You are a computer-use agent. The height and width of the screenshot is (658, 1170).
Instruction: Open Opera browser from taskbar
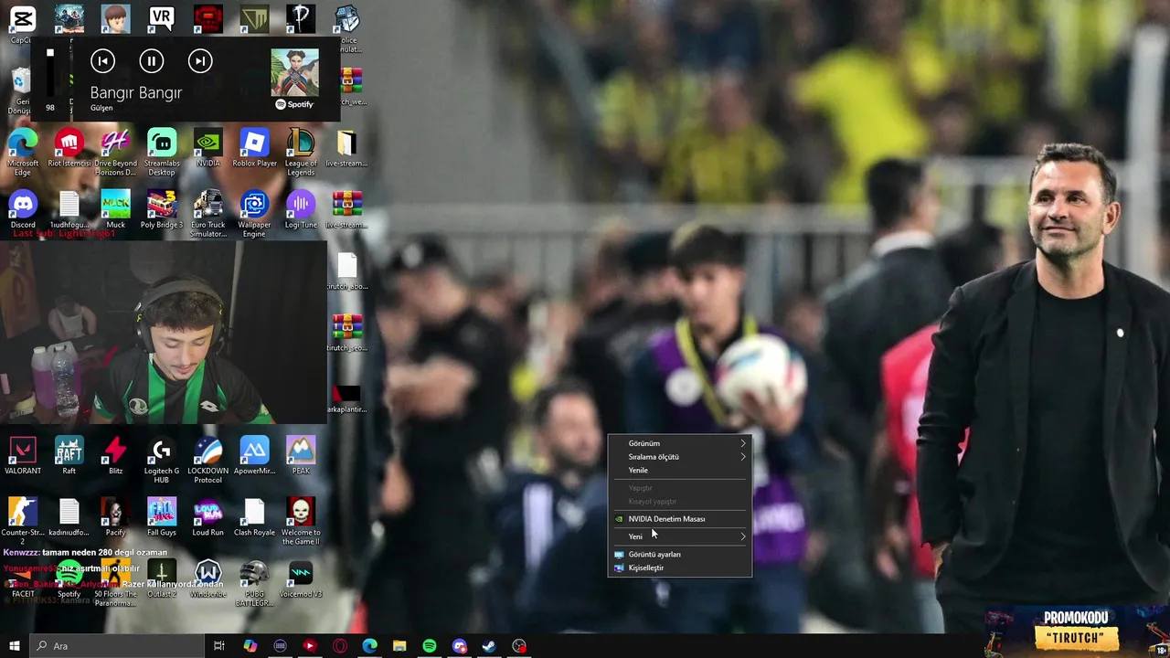(x=340, y=646)
